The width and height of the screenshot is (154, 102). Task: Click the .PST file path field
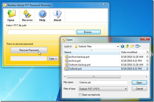tap(42, 32)
